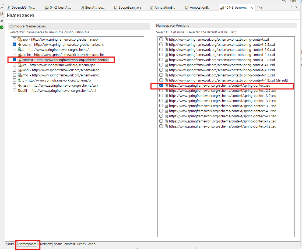This screenshot has width=302, height=250.
Task: Check the task namespace checkbox
Action: click(x=15, y=85)
